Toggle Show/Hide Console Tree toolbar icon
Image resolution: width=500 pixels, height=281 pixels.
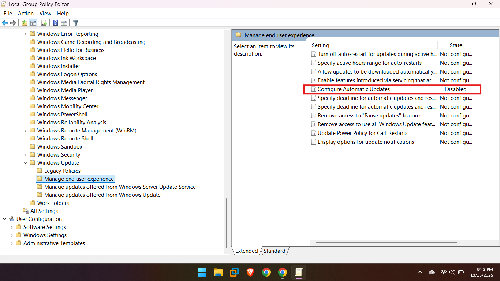(x=33, y=23)
